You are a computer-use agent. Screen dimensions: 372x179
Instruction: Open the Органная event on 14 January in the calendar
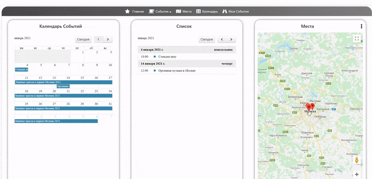tap(63, 86)
